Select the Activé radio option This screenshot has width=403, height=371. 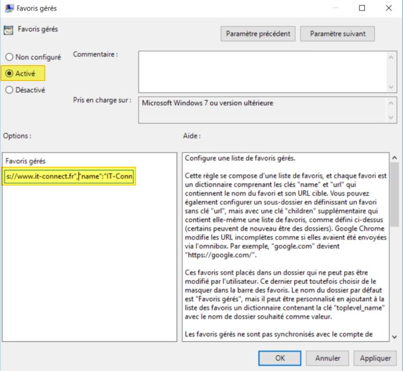pos(9,74)
